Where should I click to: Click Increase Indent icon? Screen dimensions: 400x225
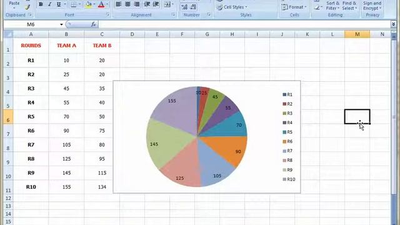pyautogui.click(x=156, y=4)
